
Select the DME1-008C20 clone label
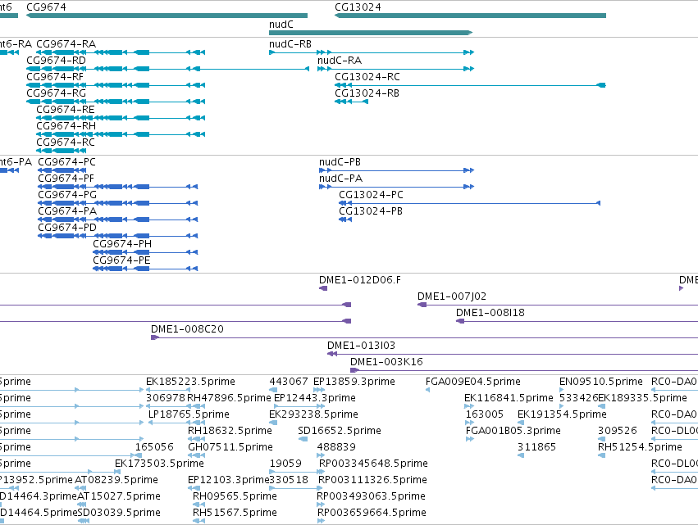pos(187,329)
